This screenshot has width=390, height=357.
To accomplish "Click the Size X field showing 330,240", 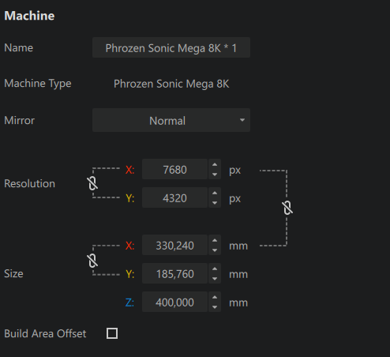I will click(x=175, y=245).
